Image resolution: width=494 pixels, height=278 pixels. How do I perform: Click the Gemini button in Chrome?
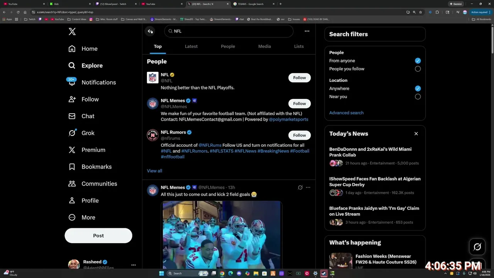[x=455, y=4]
